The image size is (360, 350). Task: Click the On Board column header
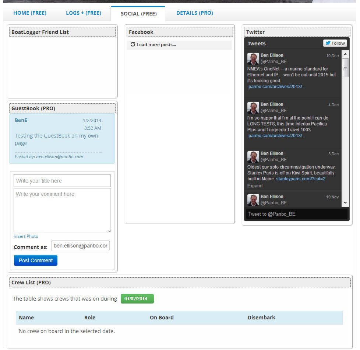162,318
